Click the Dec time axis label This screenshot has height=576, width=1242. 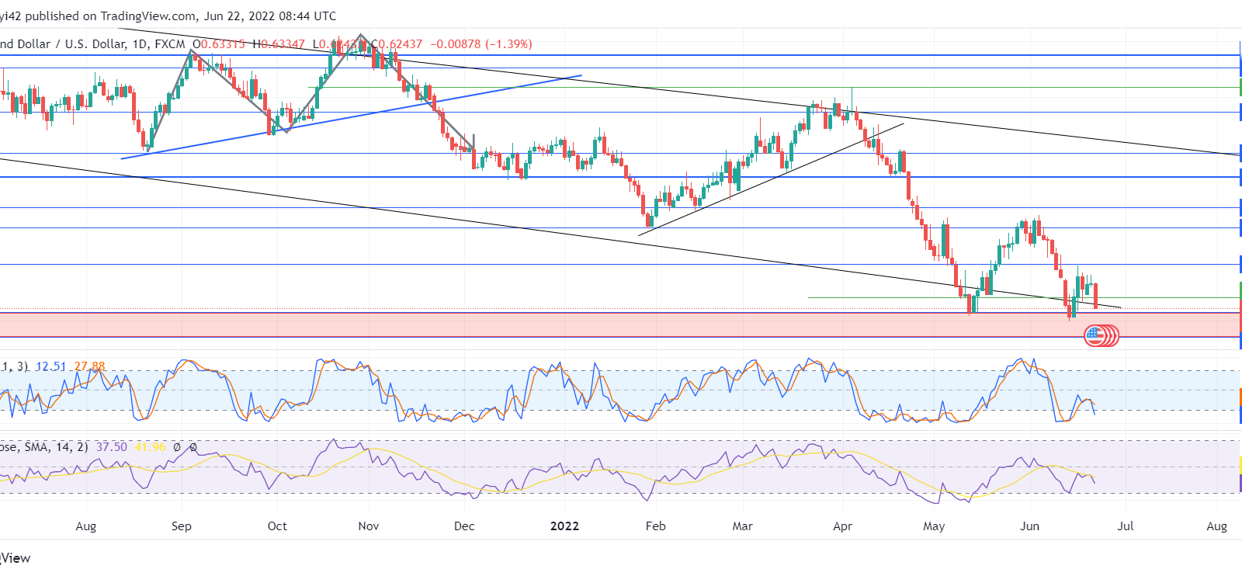pos(464,526)
